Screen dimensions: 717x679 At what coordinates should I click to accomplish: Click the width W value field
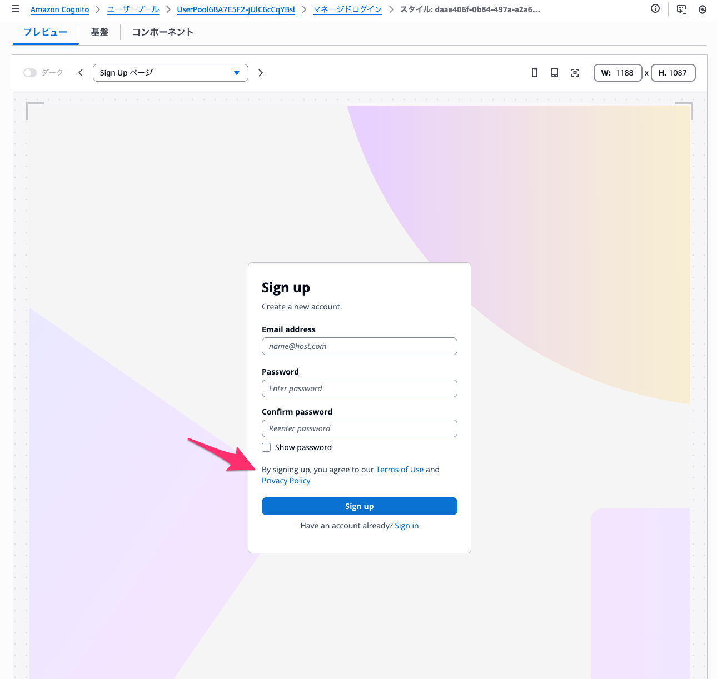click(x=618, y=73)
